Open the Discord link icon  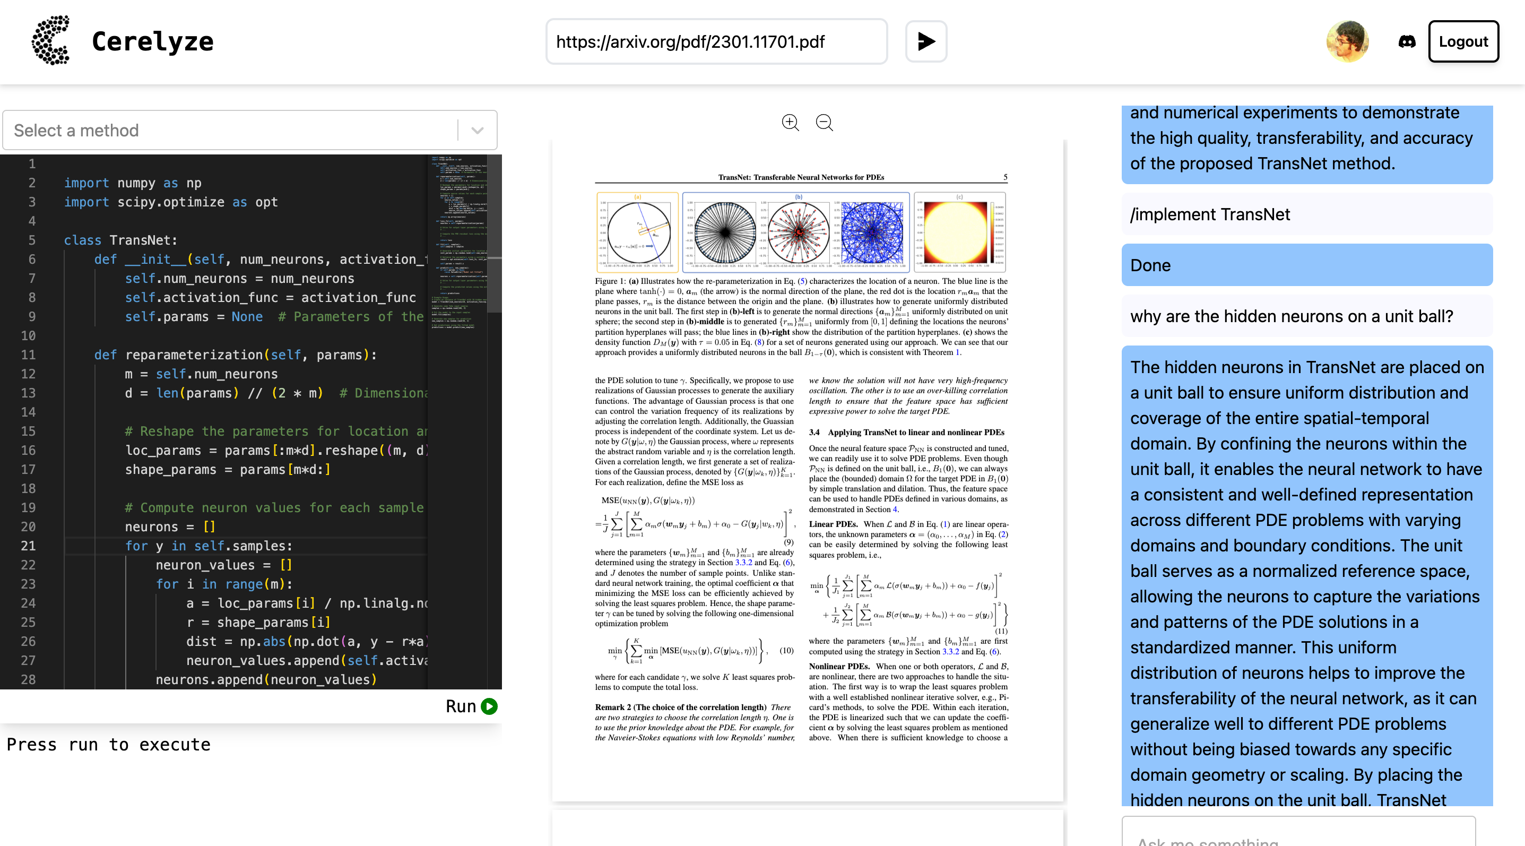1407,41
